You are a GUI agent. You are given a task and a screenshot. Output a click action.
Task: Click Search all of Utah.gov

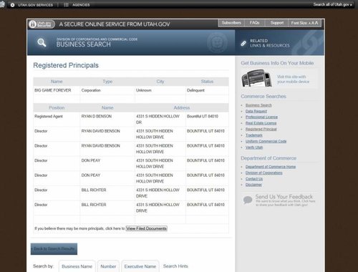click(x=332, y=4)
